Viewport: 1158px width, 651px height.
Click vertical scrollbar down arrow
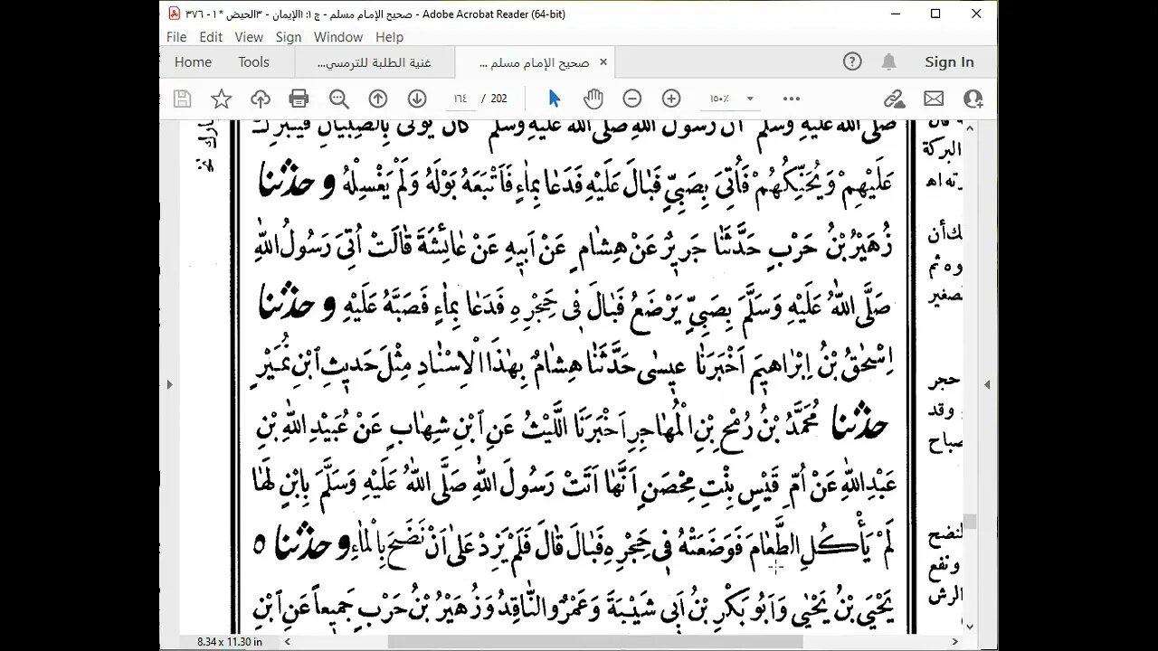(x=969, y=626)
